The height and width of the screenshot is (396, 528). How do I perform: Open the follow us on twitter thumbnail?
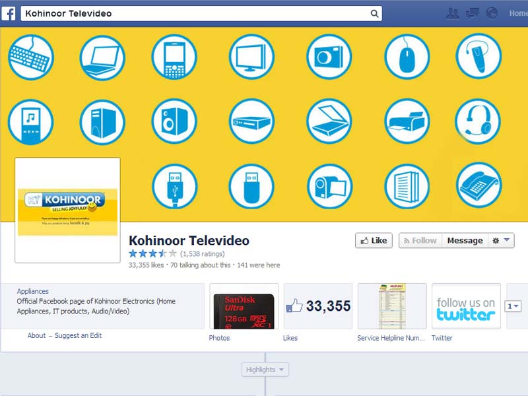click(466, 306)
